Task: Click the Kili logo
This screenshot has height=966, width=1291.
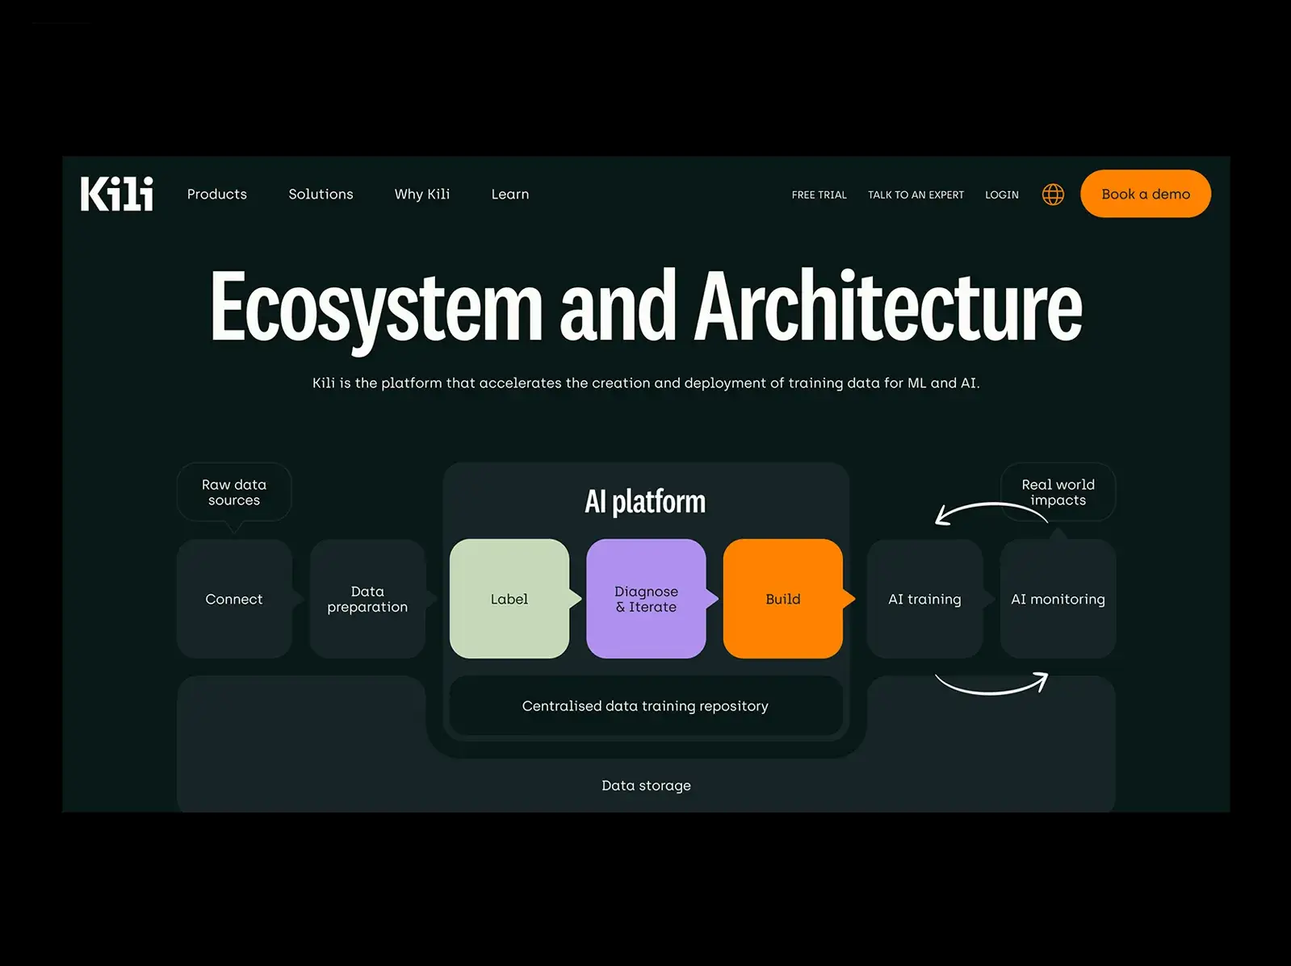Action: [x=117, y=194]
